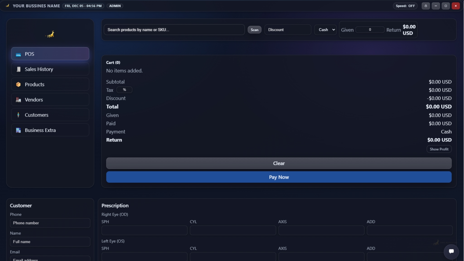The width and height of the screenshot is (464, 261).
Task: Click the Customers person icon
Action: [x=18, y=115]
